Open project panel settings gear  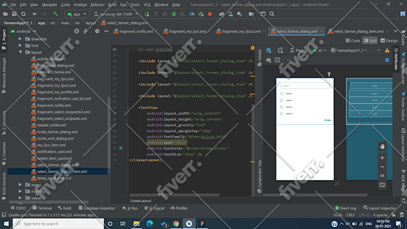pos(97,31)
